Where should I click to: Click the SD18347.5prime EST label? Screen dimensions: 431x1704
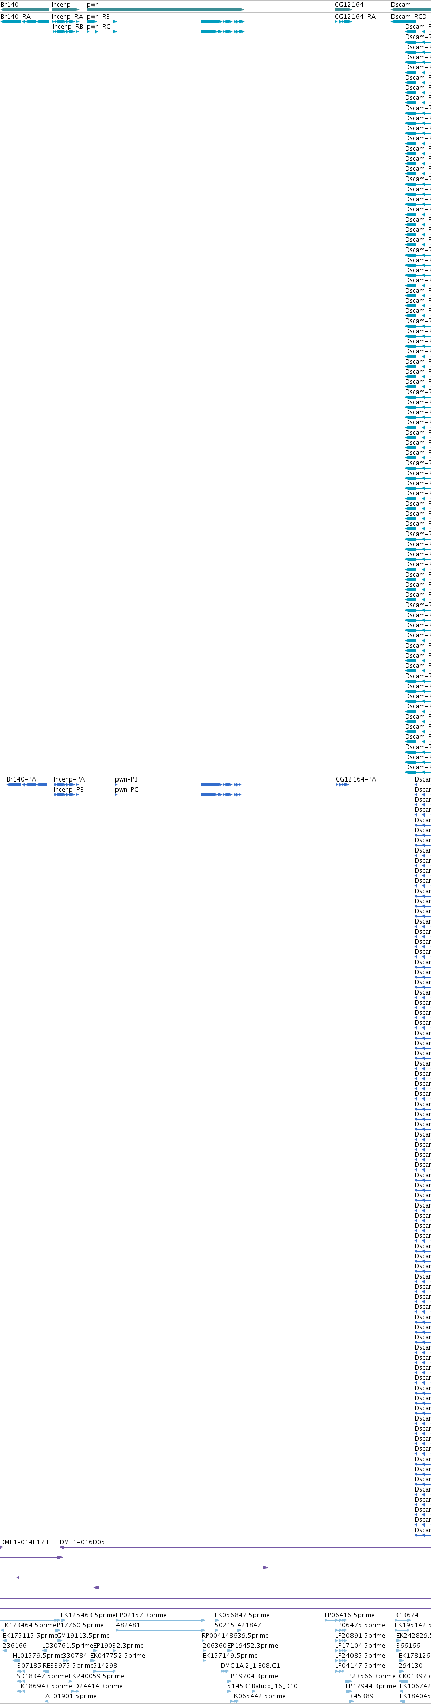43,1676
